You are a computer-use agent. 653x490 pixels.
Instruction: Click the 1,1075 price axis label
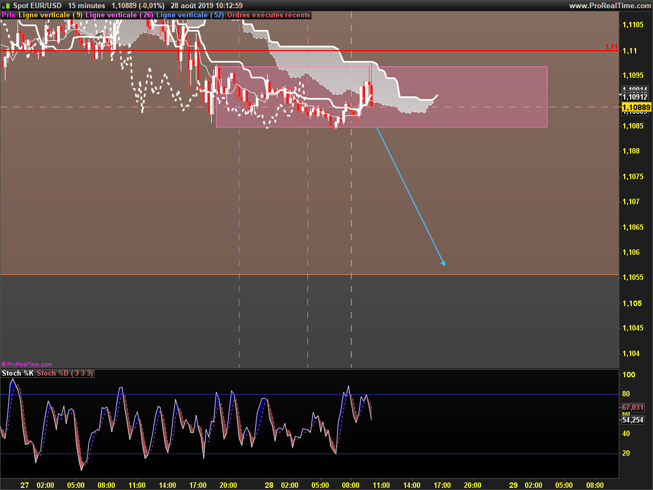[633, 176]
